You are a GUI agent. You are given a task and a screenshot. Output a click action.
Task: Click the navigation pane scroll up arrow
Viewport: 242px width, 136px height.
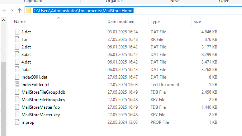coord(3,20)
